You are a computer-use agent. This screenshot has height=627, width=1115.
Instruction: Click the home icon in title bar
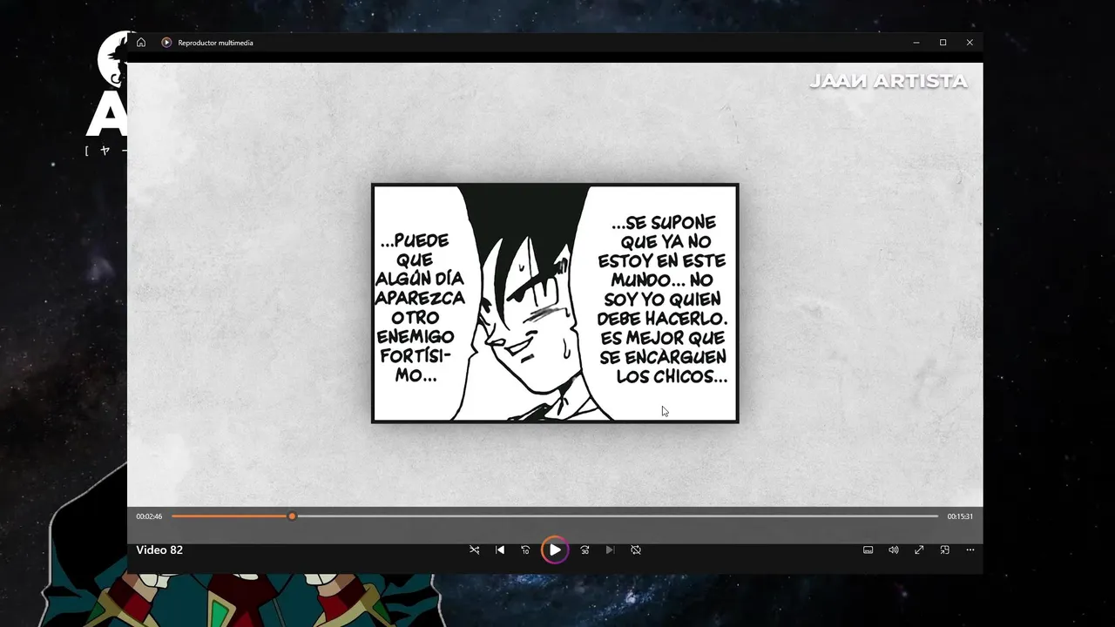click(141, 43)
